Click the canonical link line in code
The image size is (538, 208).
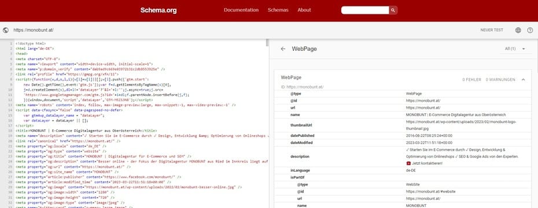tap(68, 141)
